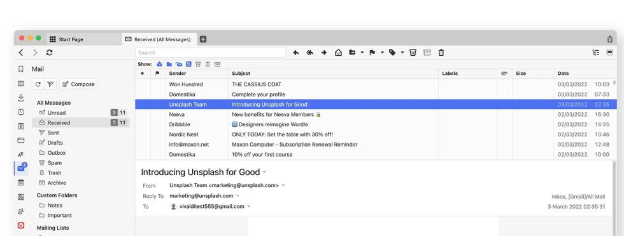
Task: Open the Flag dropdown arrow
Action: (382, 53)
